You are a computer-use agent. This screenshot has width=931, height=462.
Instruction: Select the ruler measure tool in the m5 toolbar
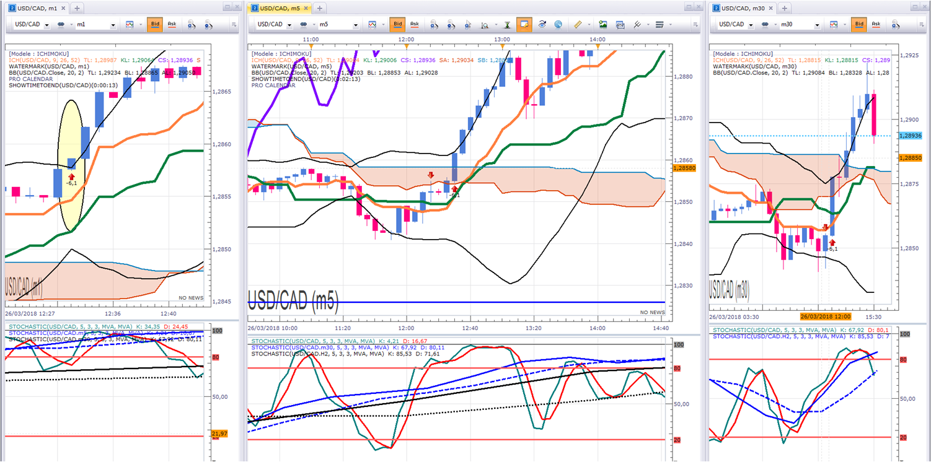click(576, 25)
